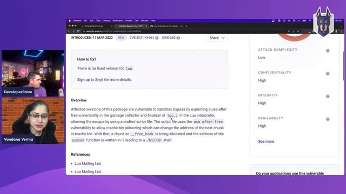Go back to previous page
The width and height of the screenshot is (346, 194).
(69, 31)
